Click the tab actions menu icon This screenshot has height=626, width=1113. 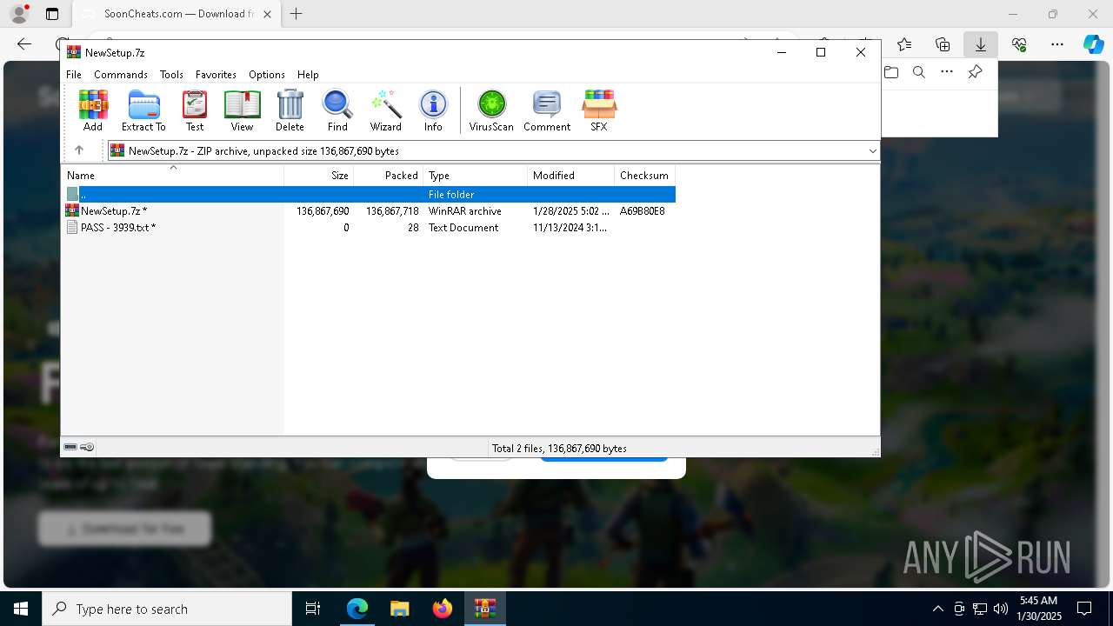52,14
